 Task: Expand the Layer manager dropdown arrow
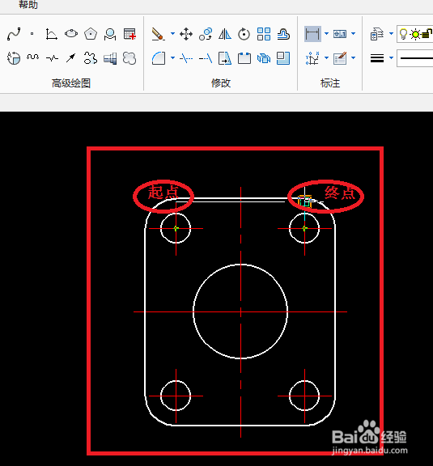pos(392,34)
